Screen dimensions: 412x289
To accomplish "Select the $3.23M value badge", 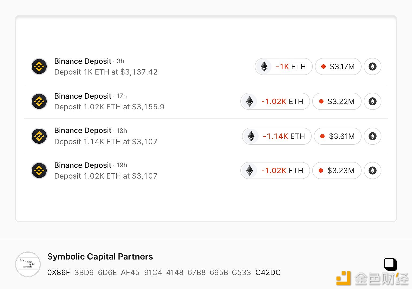I will [337, 171].
